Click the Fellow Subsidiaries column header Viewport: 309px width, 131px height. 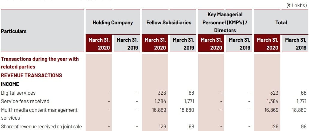click(169, 23)
